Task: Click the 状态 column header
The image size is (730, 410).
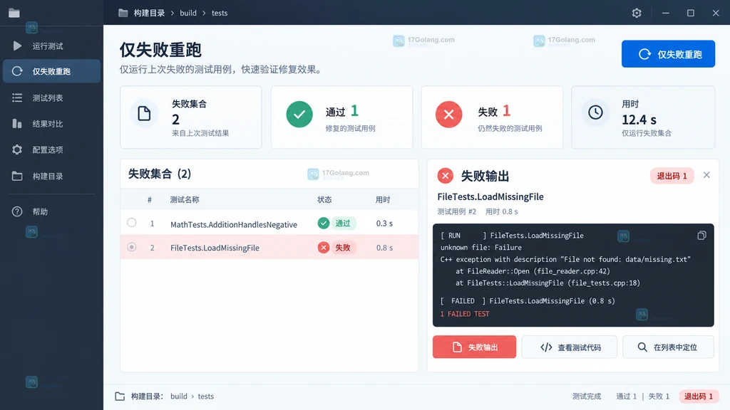Action: point(324,199)
